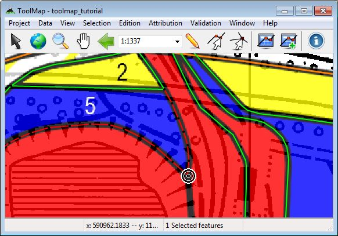338x236 pixels.
Task: Click the selected vertex target marker on map
Action: tap(189, 176)
